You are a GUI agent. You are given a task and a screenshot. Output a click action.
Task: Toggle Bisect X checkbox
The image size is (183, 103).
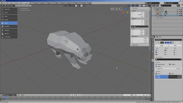pos(165,50)
